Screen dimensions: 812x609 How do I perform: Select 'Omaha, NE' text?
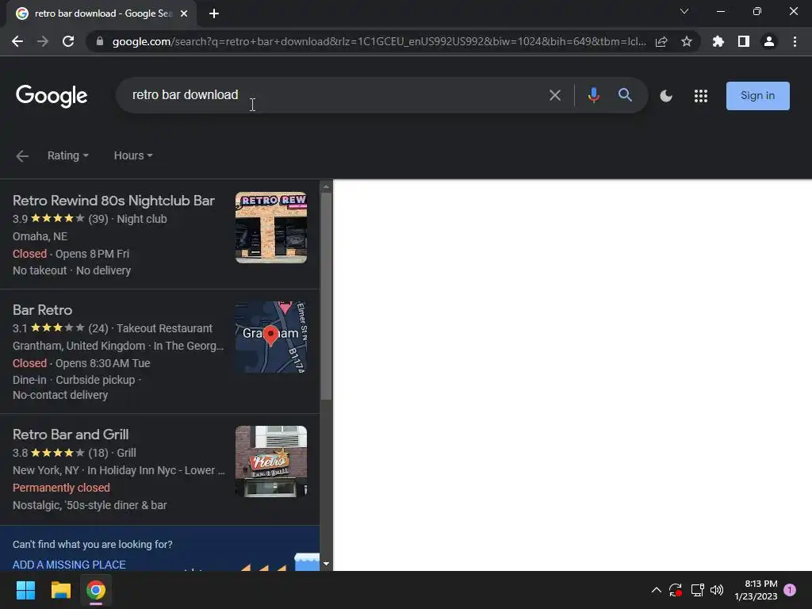pos(40,236)
